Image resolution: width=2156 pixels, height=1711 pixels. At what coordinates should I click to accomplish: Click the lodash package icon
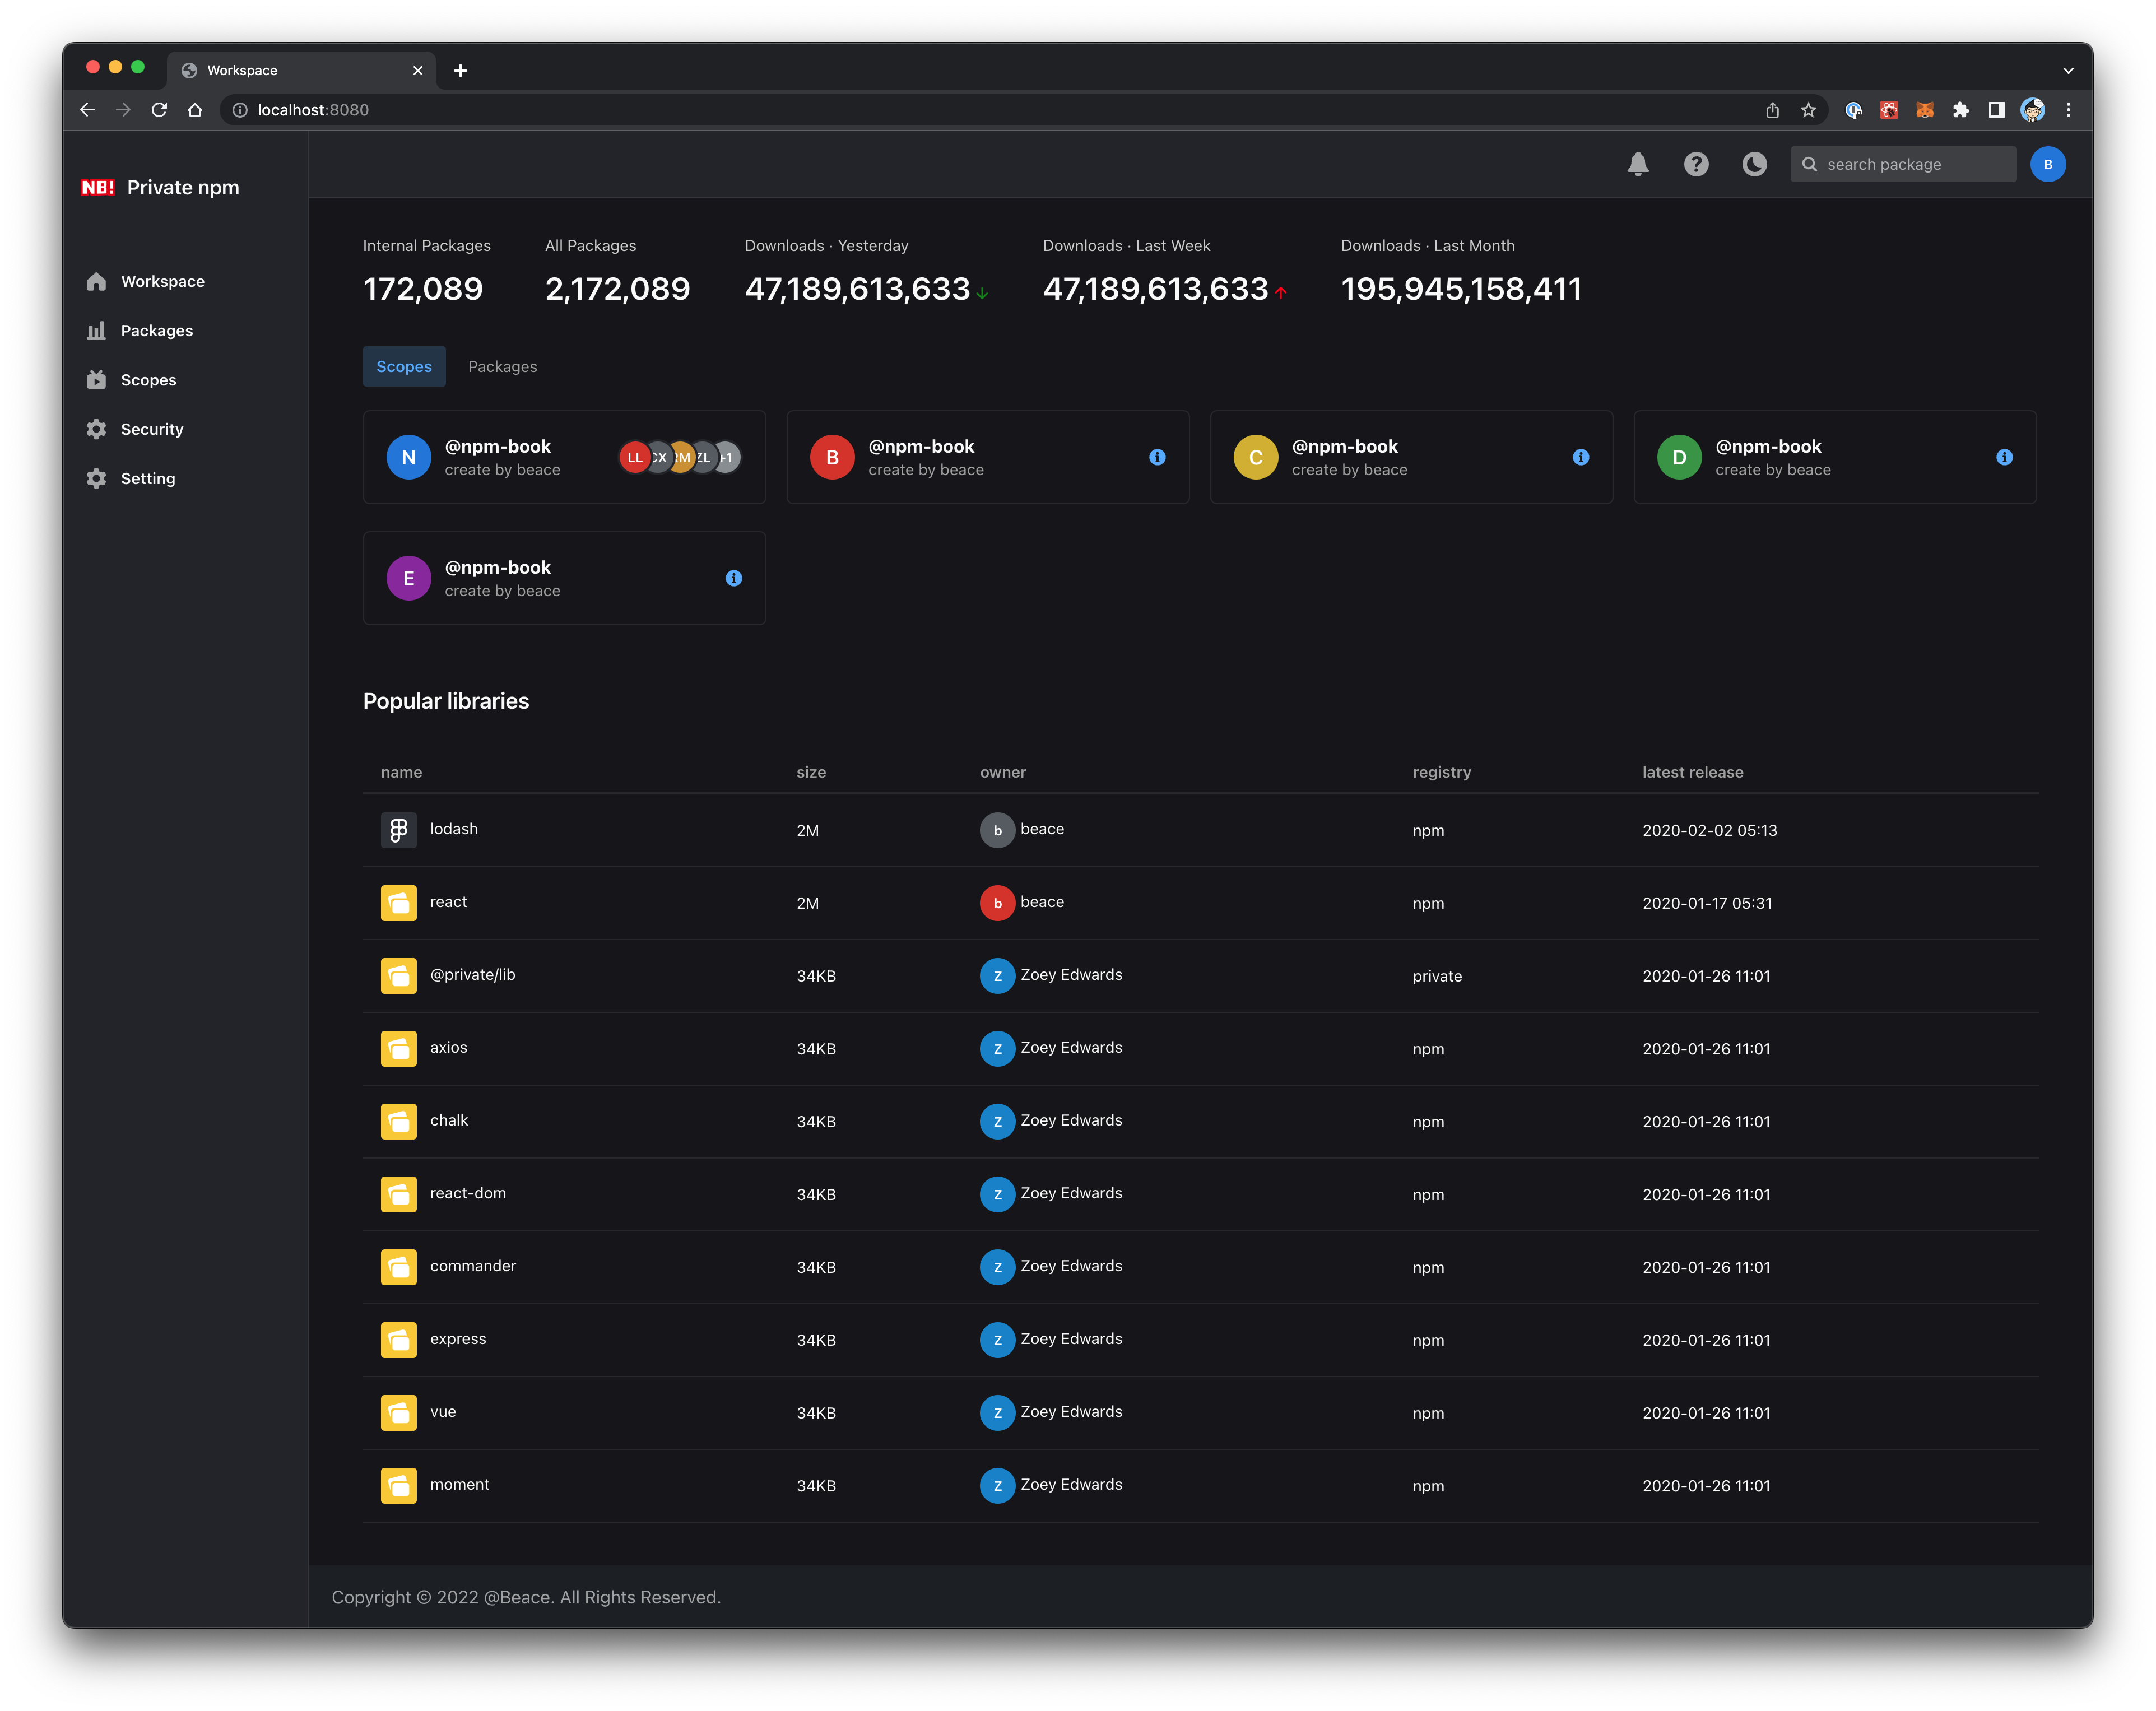398,830
